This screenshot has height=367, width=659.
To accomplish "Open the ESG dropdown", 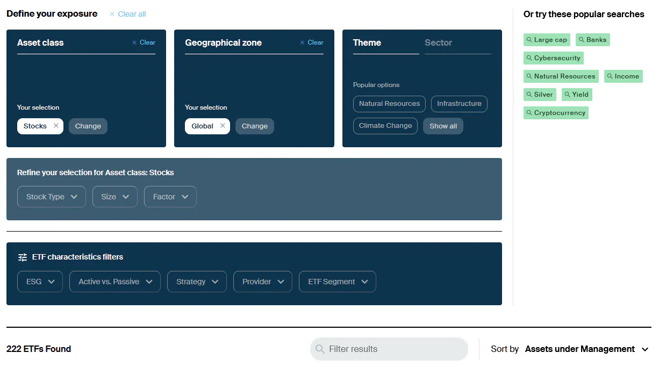I will (x=40, y=281).
